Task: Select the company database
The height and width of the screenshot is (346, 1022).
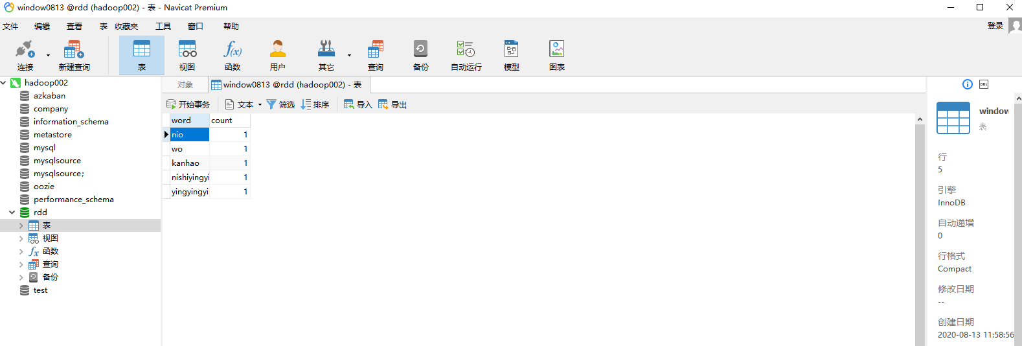Action: (51, 109)
